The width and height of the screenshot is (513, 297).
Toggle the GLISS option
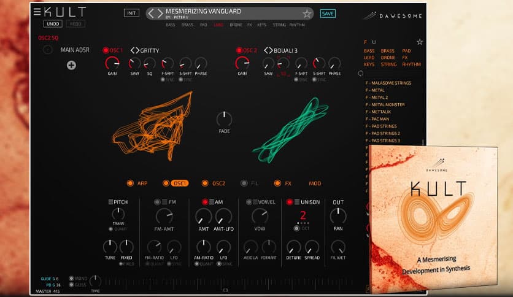pos(71,285)
